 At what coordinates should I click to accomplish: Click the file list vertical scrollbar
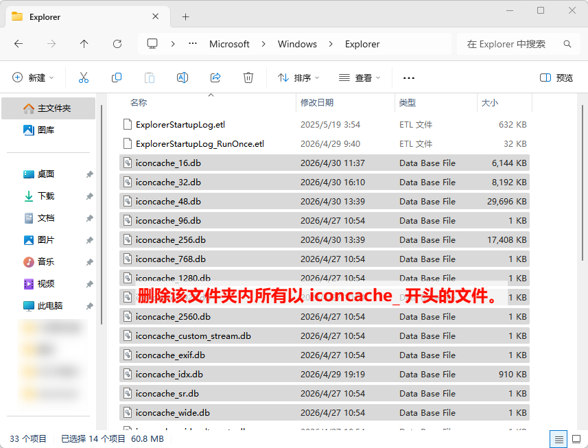point(583,184)
